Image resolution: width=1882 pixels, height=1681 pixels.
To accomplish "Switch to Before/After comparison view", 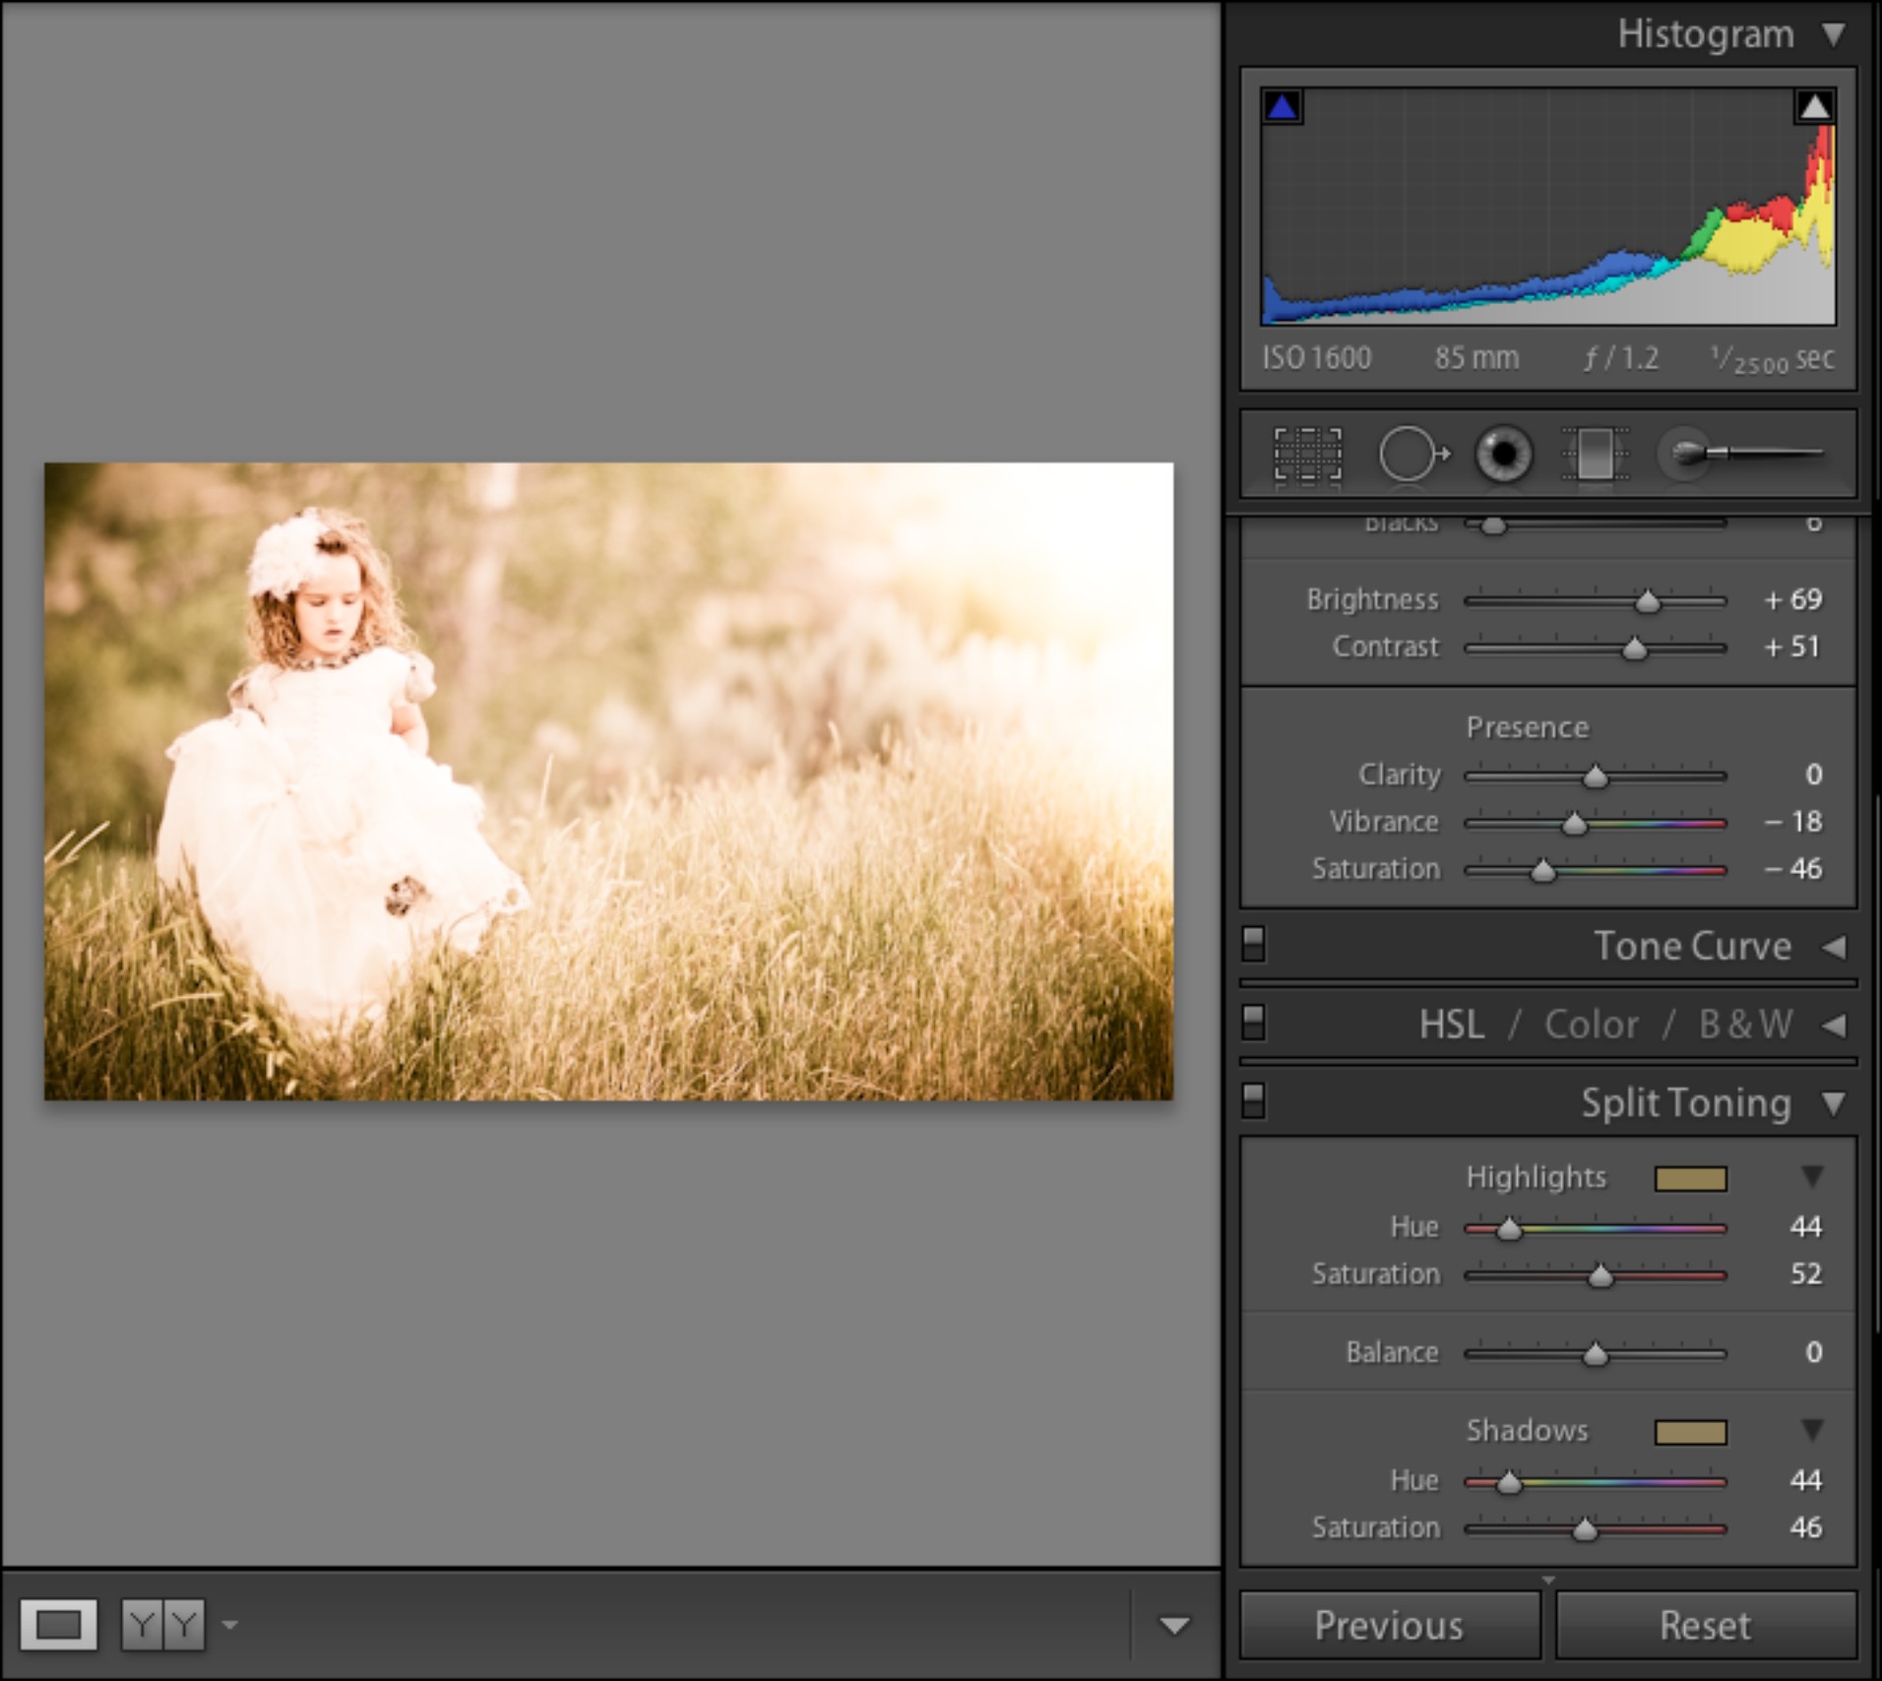I will 163,1624.
